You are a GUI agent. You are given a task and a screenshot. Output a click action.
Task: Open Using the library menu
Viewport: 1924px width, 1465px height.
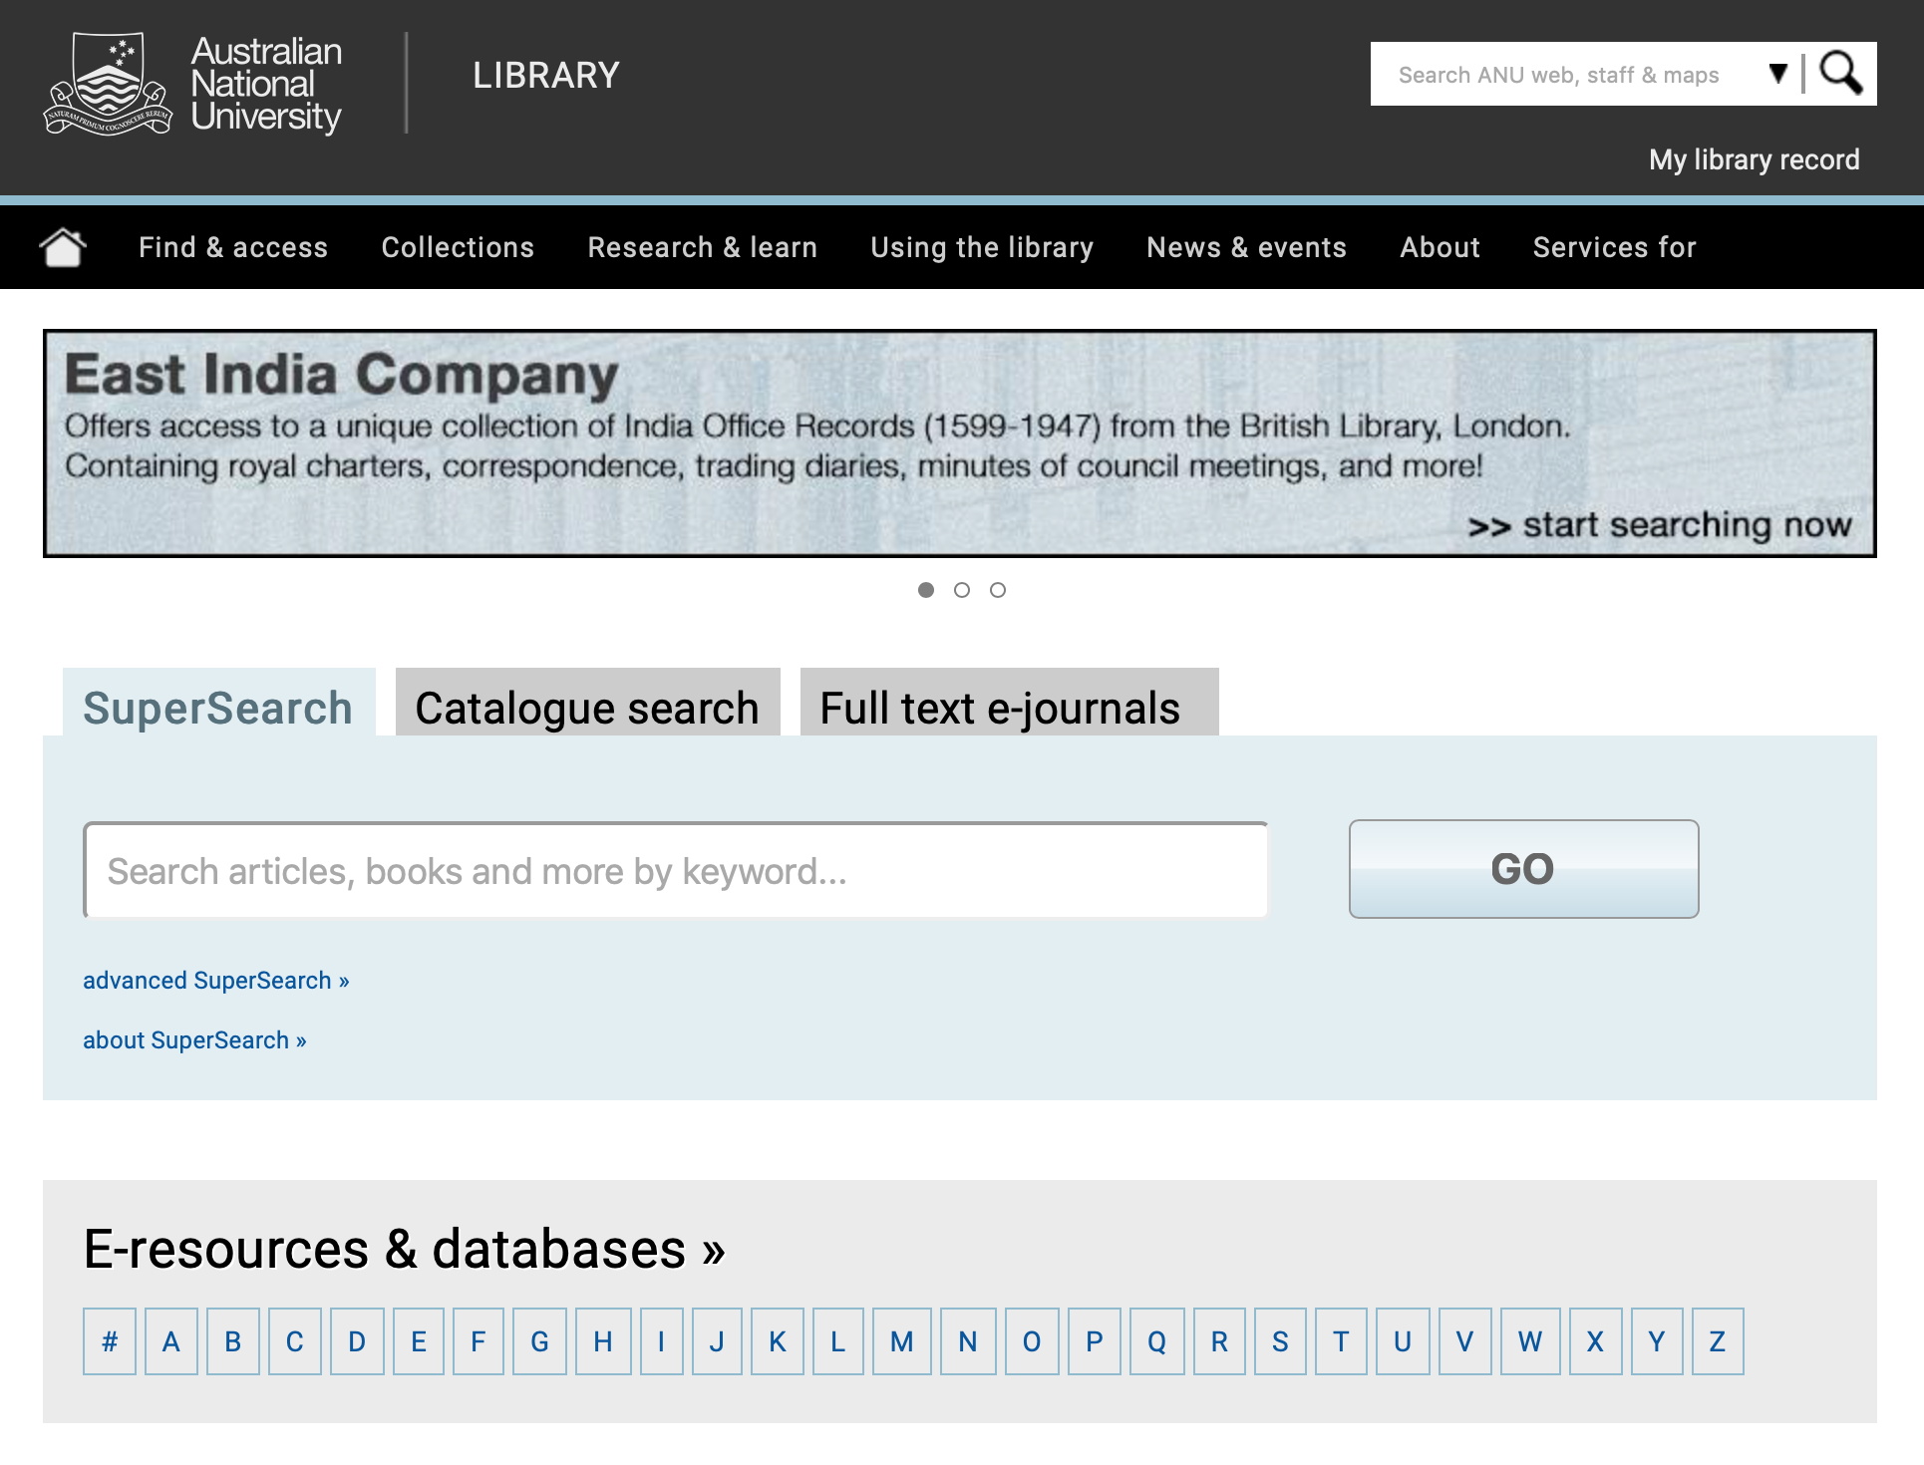tap(982, 247)
